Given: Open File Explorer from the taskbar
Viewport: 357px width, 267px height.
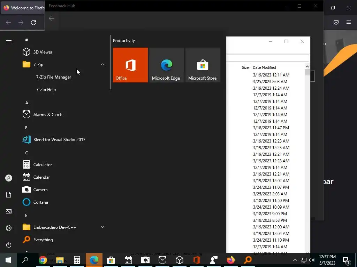Looking at the screenshot, I should [x=60, y=260].
